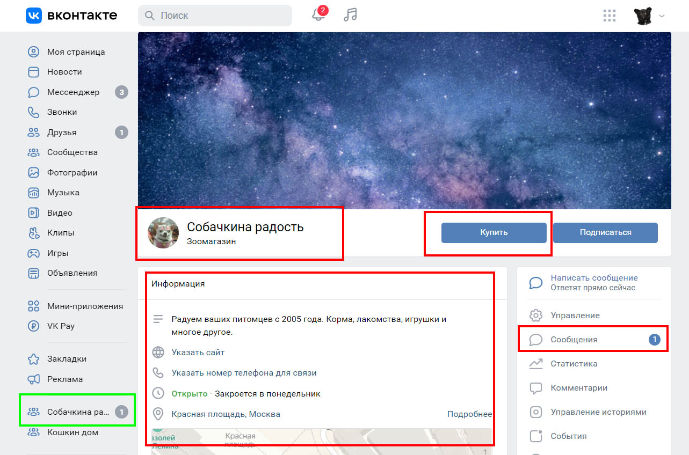Click the Реклама megaphone icon
Screen dimensions: 689x455
coord(34,379)
